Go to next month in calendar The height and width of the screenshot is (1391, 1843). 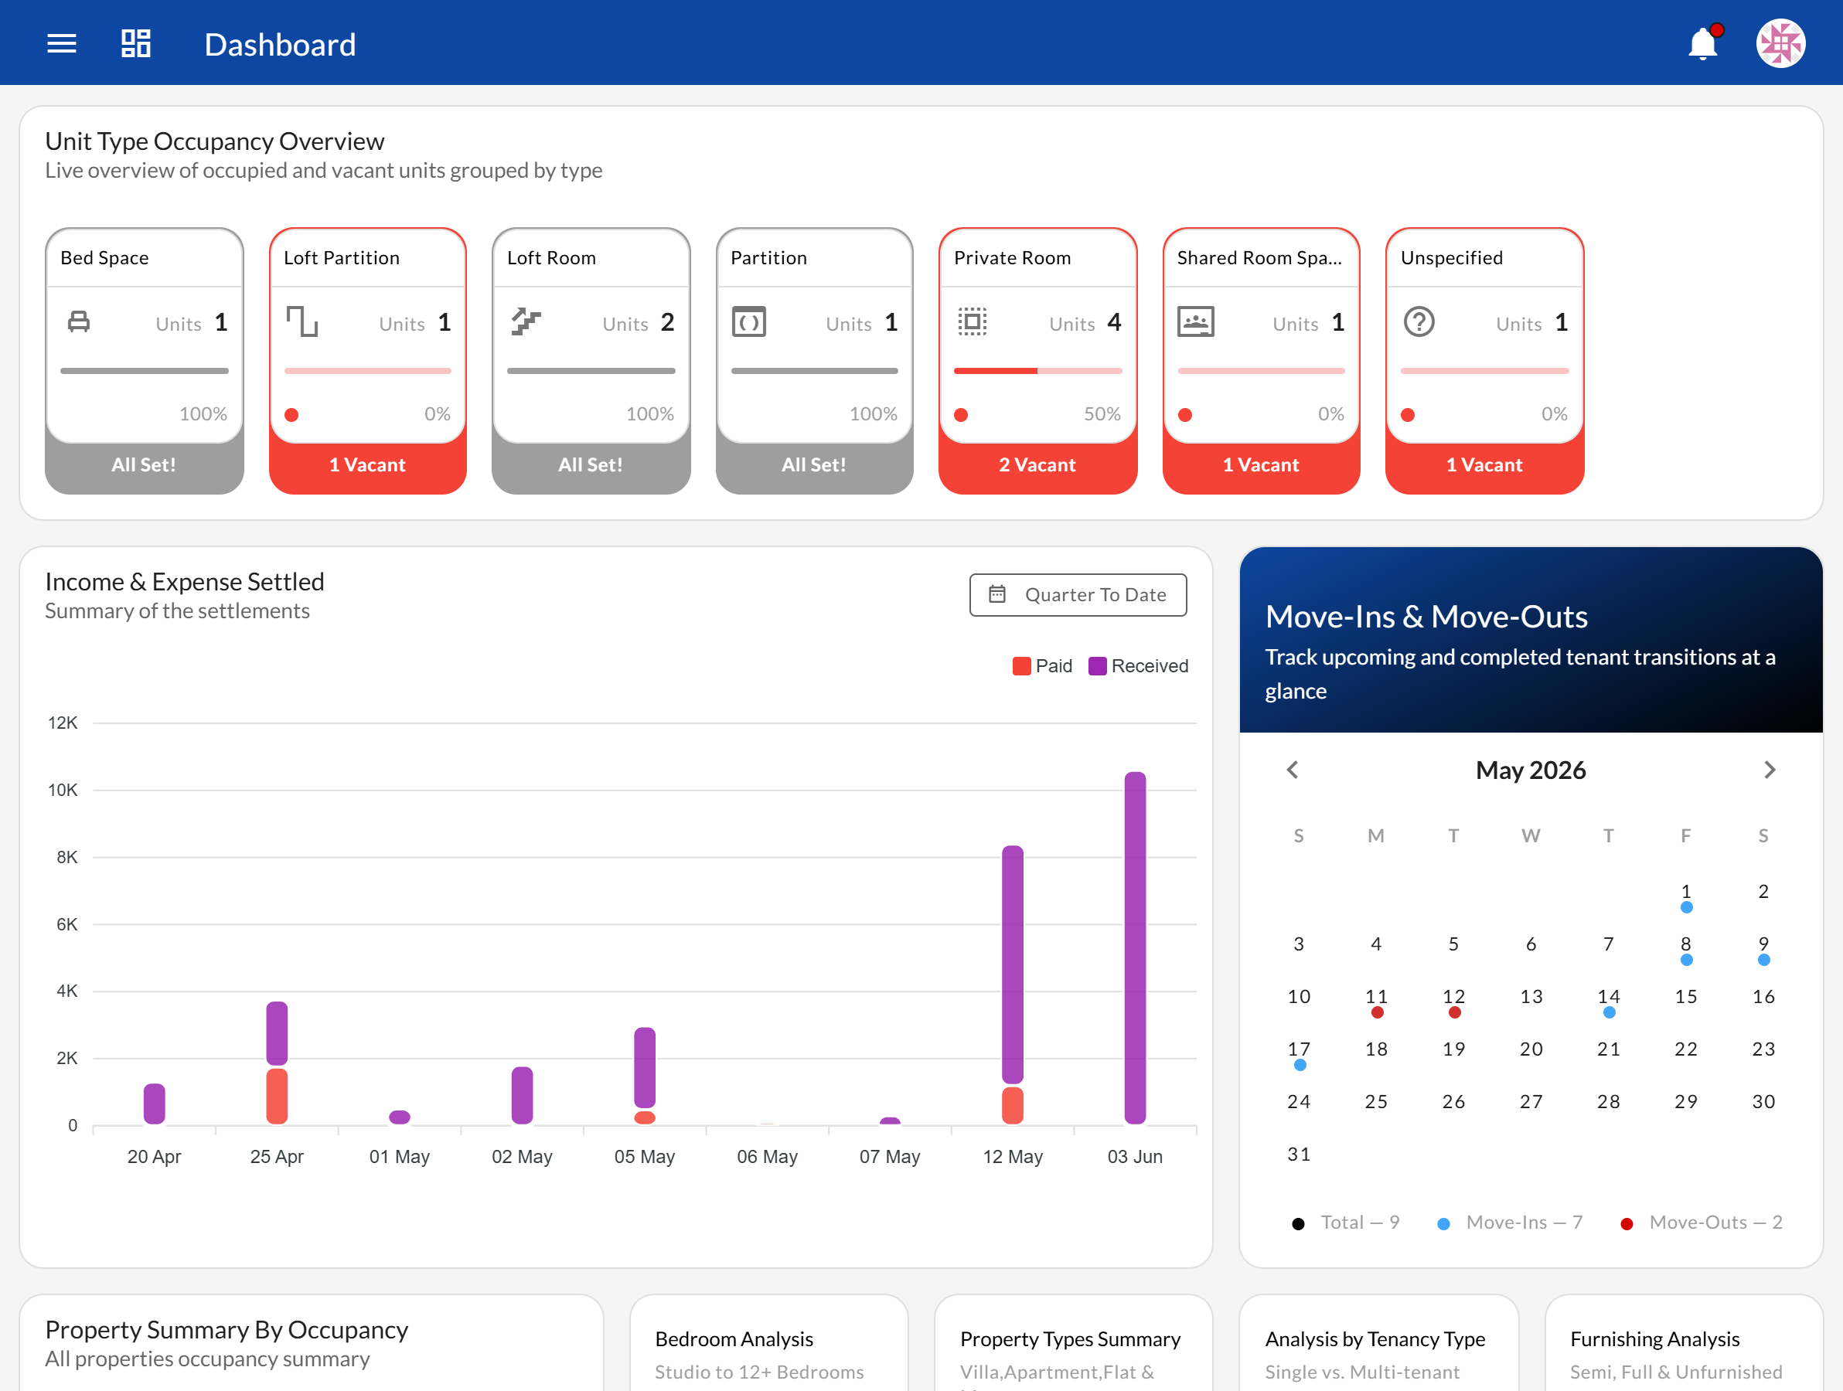[1770, 770]
